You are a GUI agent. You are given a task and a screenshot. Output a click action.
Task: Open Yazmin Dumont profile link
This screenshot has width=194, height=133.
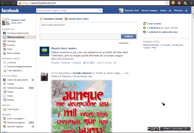point(82,73)
